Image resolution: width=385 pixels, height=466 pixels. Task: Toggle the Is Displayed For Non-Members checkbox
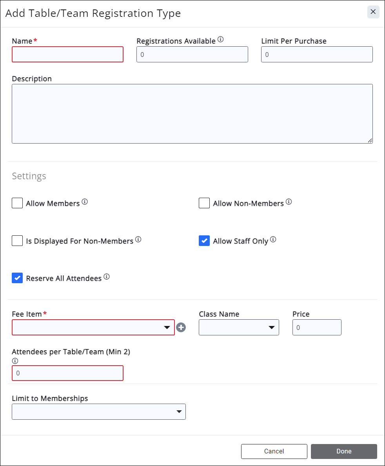coord(17,240)
